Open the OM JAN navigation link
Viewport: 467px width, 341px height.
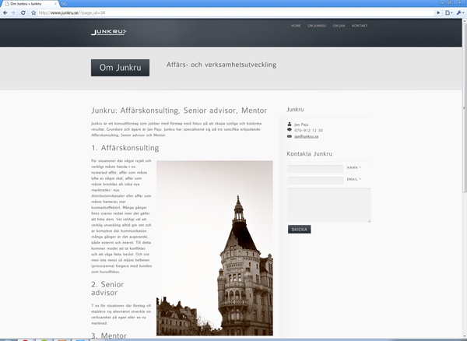click(x=339, y=26)
